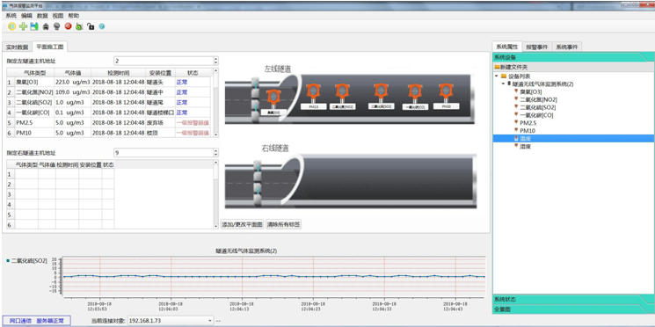The image size is (655, 327).
Task: Click the 清除所有标签 button
Action: coord(284,224)
